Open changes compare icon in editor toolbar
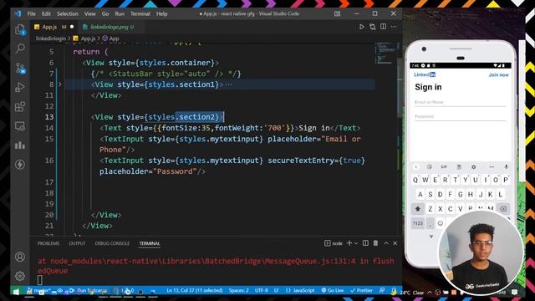Image resolution: width=535 pixels, height=301 pixels. [x=373, y=27]
